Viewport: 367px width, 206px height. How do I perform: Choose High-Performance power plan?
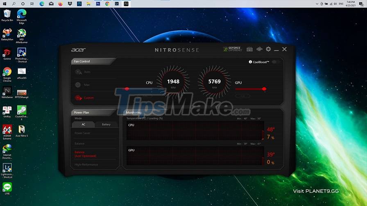[86, 165]
